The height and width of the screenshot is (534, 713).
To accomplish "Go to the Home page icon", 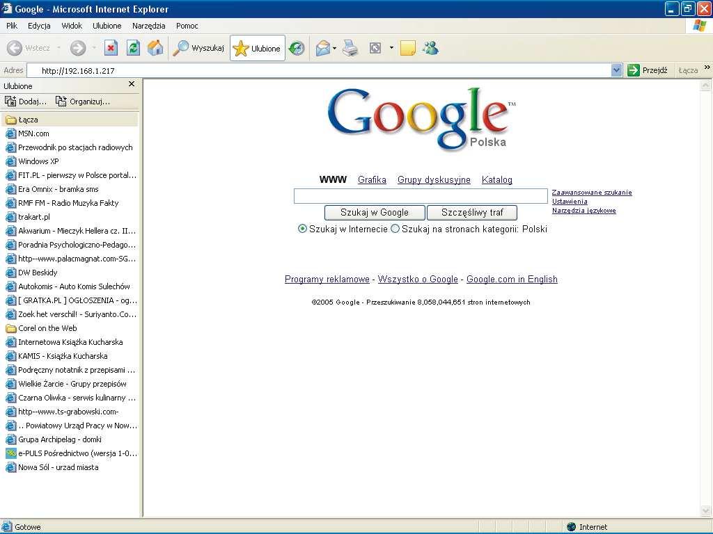I will [155, 48].
